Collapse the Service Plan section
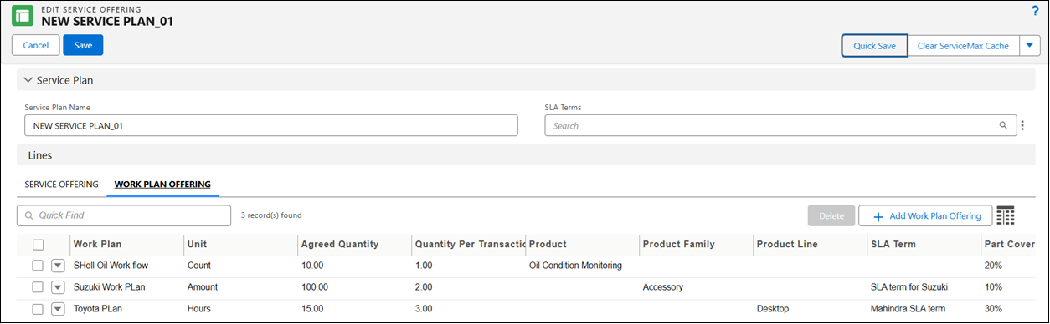Viewport: 1050px width, 324px height. (28, 80)
